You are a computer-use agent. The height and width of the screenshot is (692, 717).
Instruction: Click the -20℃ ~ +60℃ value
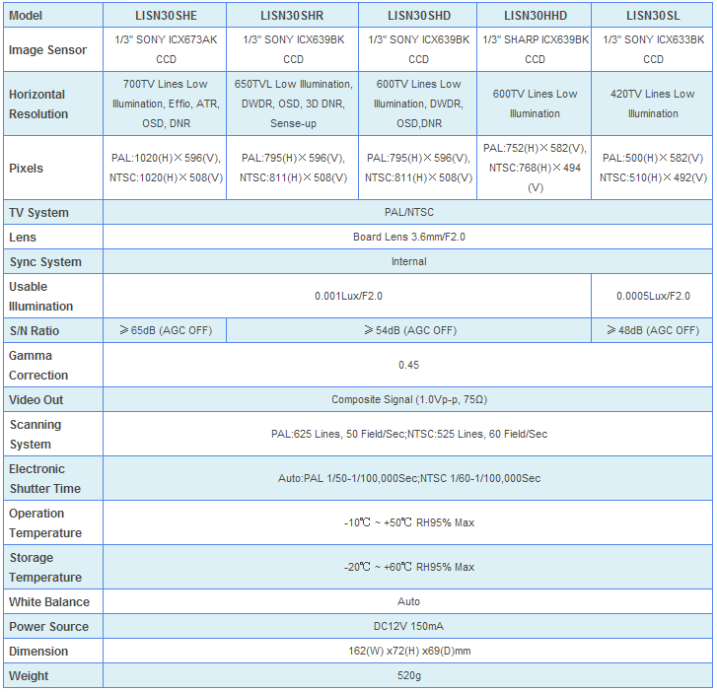[408, 567]
